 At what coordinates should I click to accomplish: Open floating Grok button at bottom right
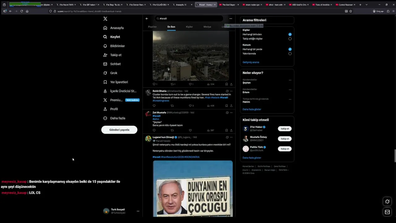[x=387, y=202]
